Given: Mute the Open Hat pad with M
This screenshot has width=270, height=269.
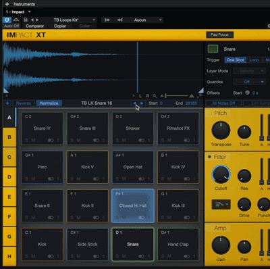Looking at the screenshot, I should (x=124, y=179).
